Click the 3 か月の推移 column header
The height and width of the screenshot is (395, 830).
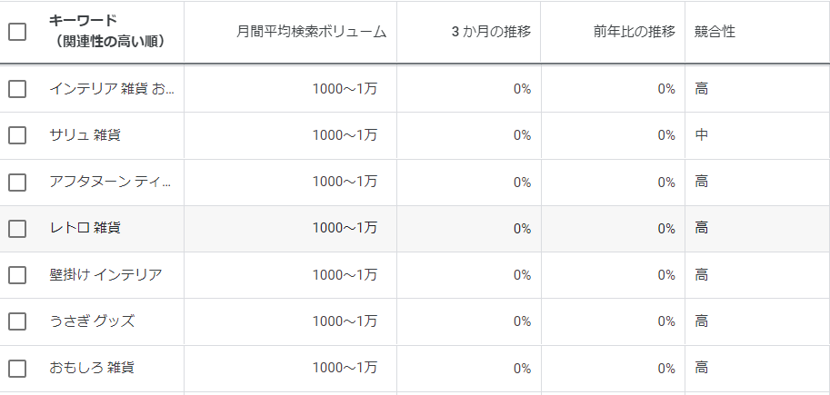point(491,32)
